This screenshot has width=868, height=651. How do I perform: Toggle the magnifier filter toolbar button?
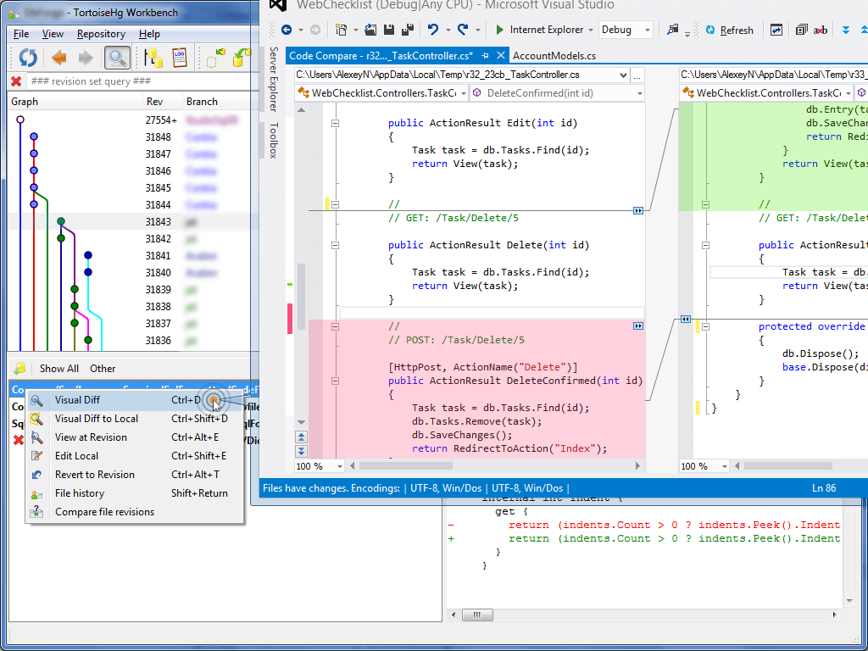pyautogui.click(x=117, y=58)
